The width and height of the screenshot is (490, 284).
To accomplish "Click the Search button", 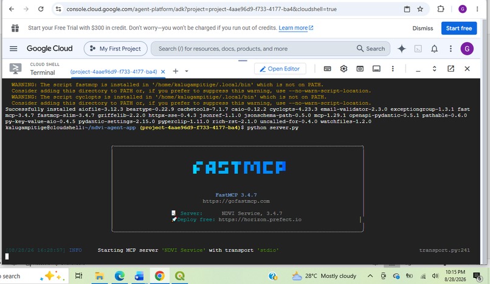I will (x=371, y=49).
